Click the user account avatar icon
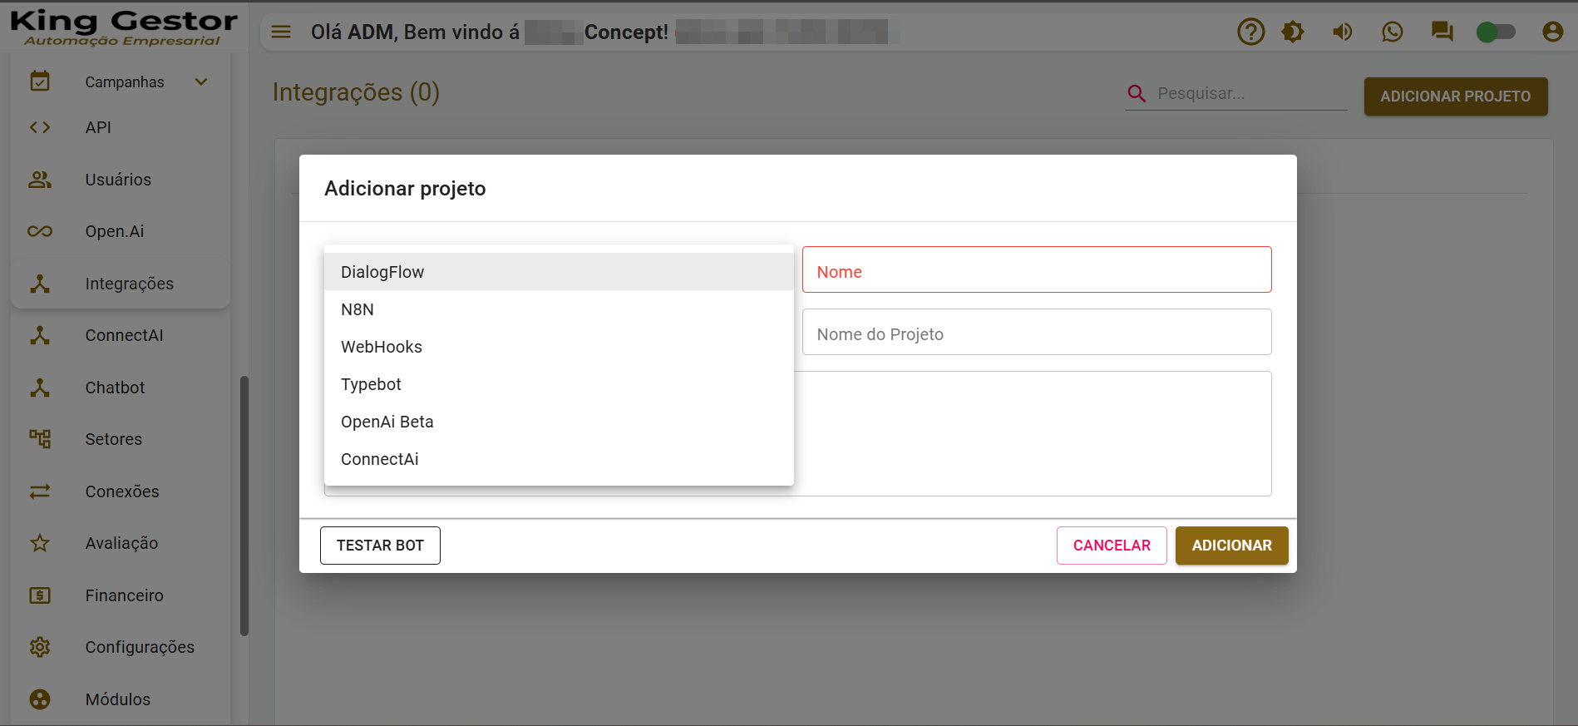This screenshot has height=726, width=1578. point(1552,32)
